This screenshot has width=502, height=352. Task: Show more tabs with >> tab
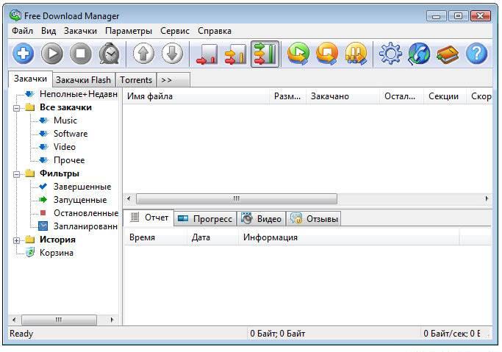coord(173,80)
